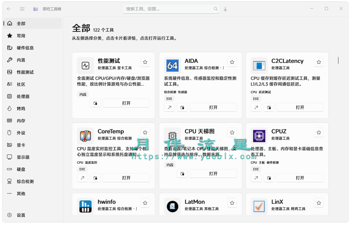Click the 内置 tag on the 性能测试 card

(83, 94)
